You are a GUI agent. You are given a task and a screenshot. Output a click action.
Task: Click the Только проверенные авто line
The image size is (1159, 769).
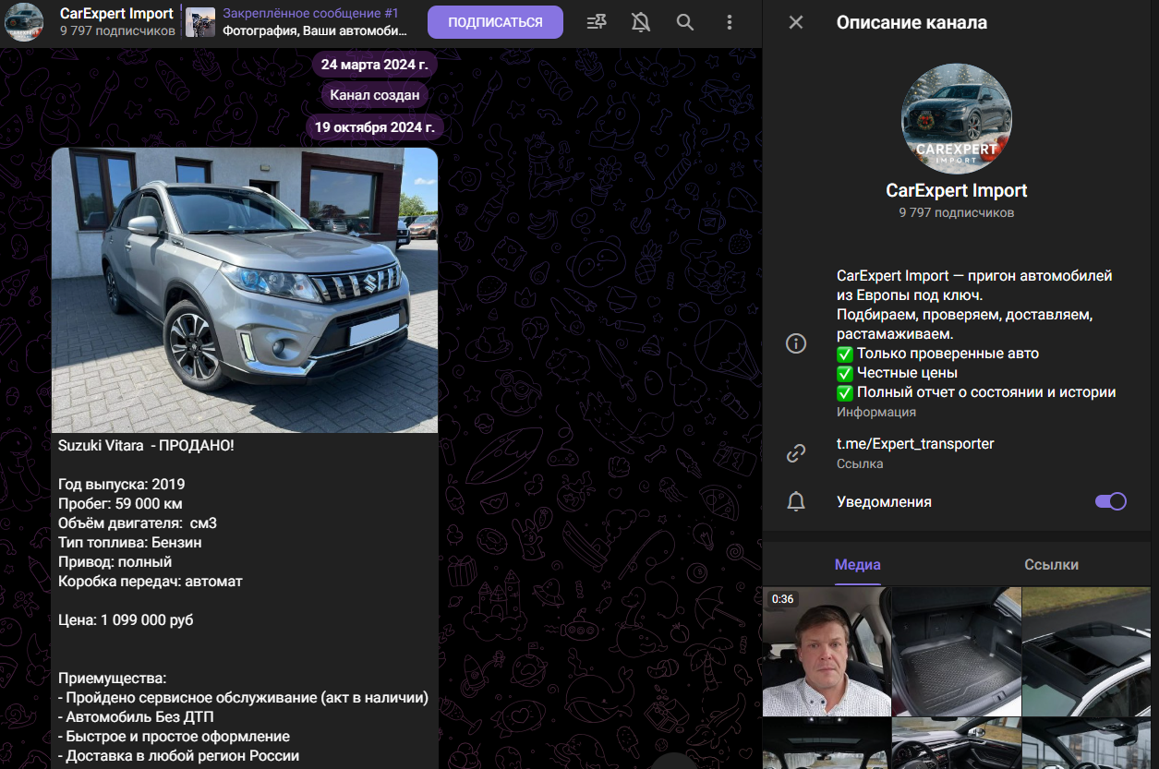coord(938,353)
